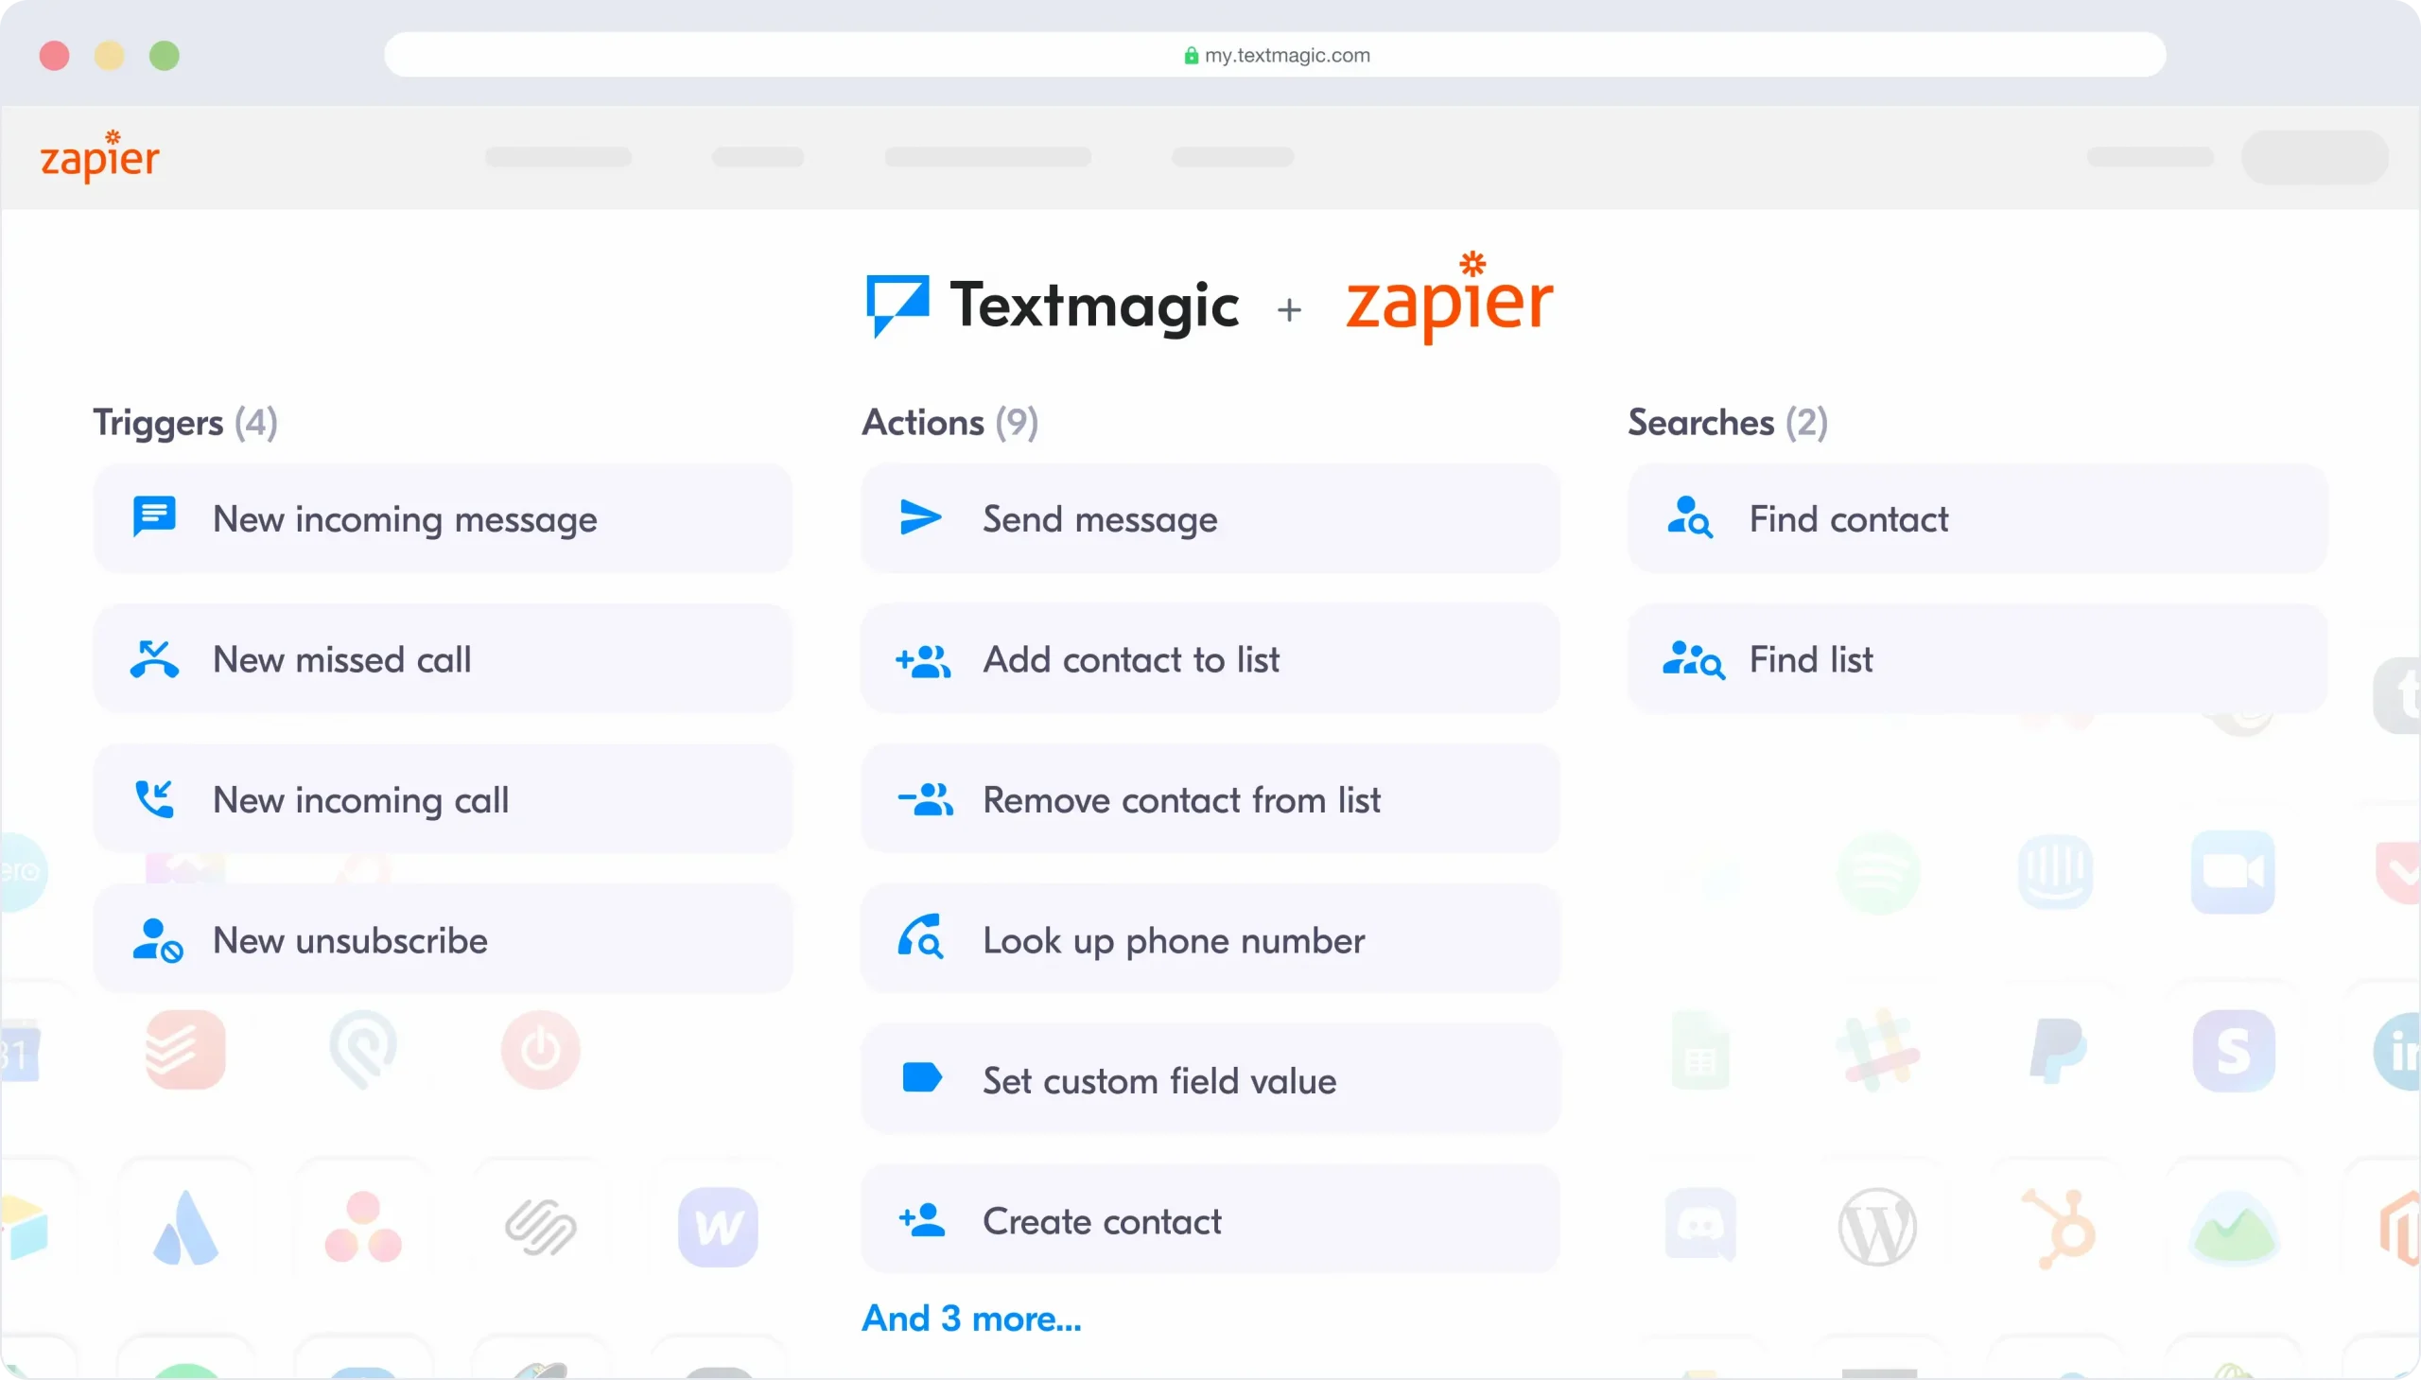Click the Actions (9) heading
The image size is (2421, 1380).
[x=949, y=423]
